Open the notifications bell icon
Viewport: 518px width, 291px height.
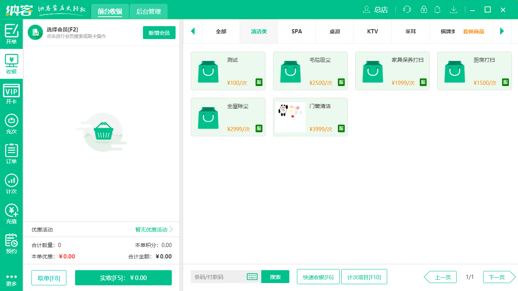pyautogui.click(x=438, y=9)
